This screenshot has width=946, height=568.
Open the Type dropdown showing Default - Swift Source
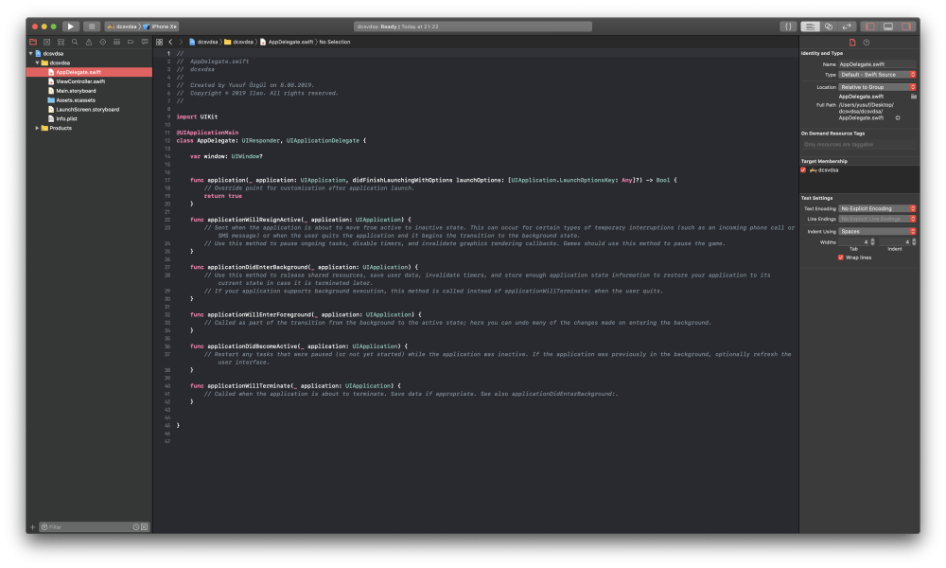(x=877, y=74)
